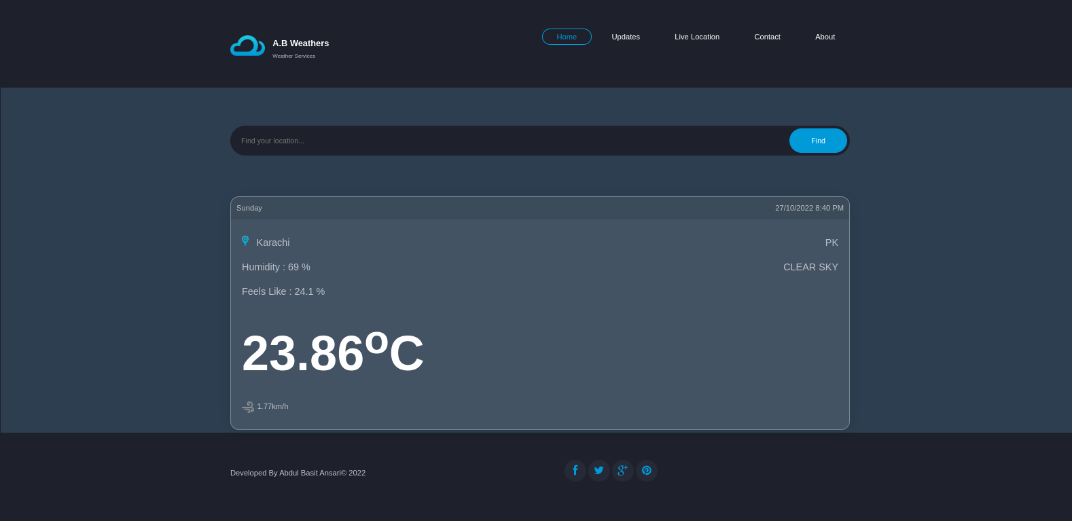Click the Feels Like : 24.1 % text
This screenshot has height=521, width=1072.
[x=283, y=291]
